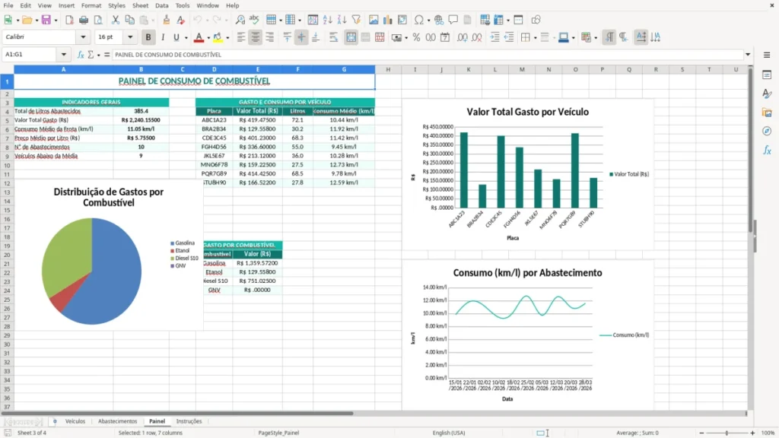Open the Data menu
Viewport: 779px width, 438px height.
161,5
